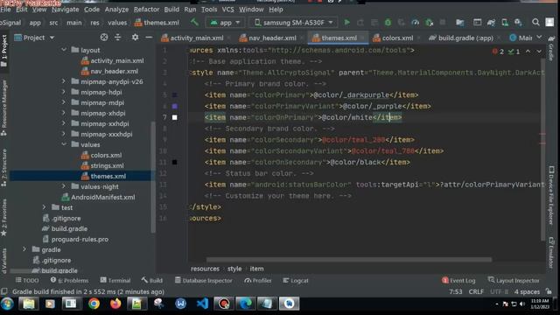Click the Run app green play icon
The height and width of the screenshot is (315, 560).
346,23
